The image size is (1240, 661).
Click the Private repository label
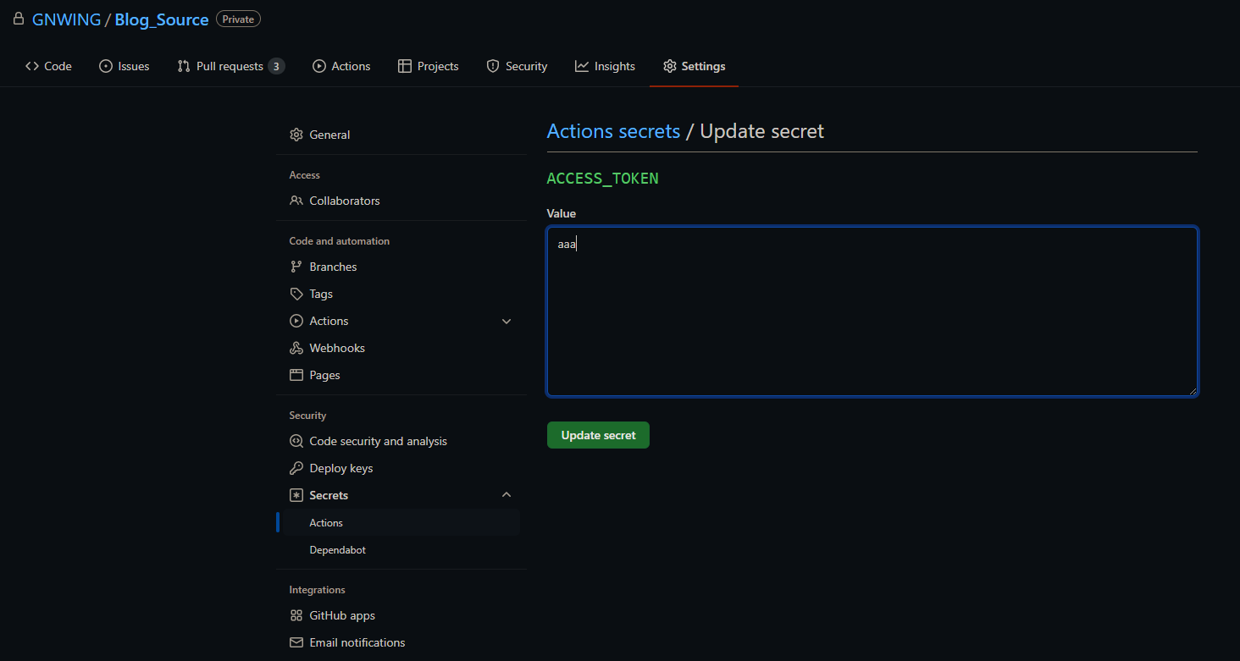pyautogui.click(x=238, y=19)
